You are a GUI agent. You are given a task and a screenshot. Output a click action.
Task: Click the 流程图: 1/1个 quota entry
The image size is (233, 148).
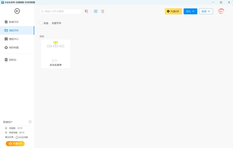(x=14, y=128)
